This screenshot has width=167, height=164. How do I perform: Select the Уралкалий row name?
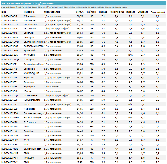29,50
